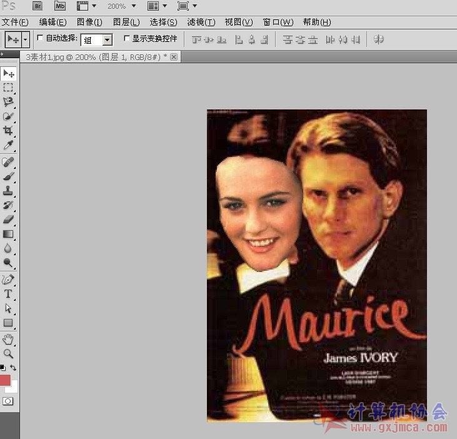The height and width of the screenshot is (439, 457).
Task: Select the Move tool in the toolbox
Action: pos(9,73)
